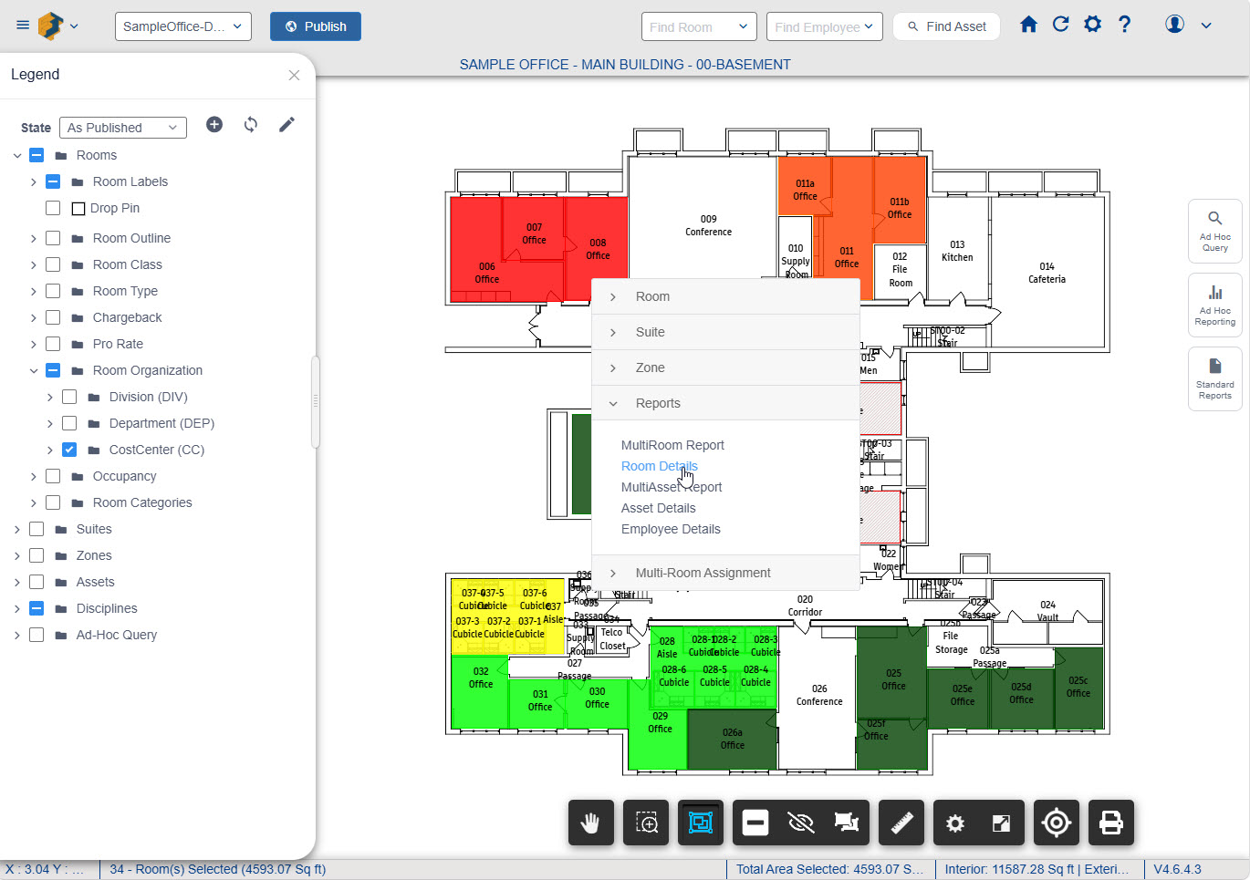Expand the Ad-Hoc Query node
Image resolution: width=1250 pixels, height=880 pixels.
pos(17,635)
